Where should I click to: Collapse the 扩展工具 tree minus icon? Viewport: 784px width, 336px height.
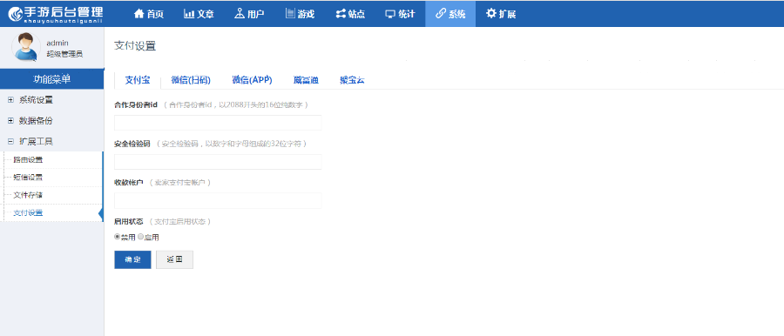click(x=10, y=142)
